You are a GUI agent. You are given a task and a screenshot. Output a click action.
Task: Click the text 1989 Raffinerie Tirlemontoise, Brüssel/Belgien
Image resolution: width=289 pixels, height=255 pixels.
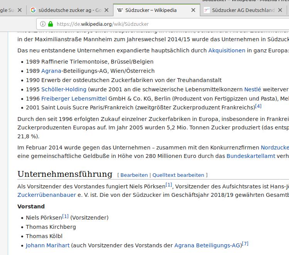[90, 62]
